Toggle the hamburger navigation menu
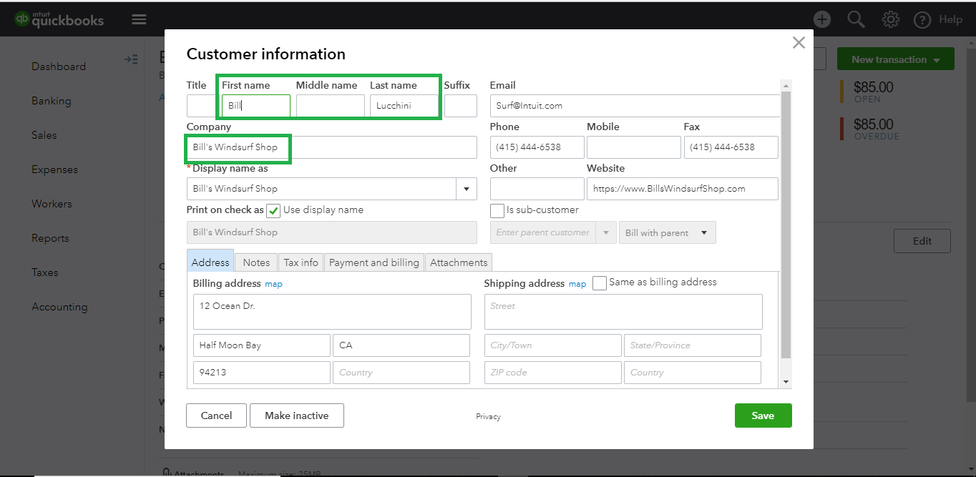976x477 pixels. click(x=139, y=19)
